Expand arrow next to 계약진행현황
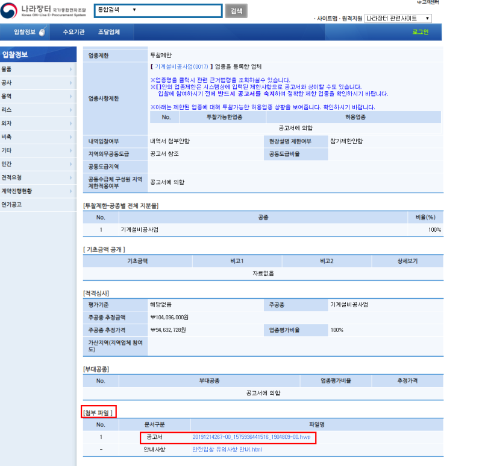The width and height of the screenshot is (482, 466). click(x=70, y=191)
